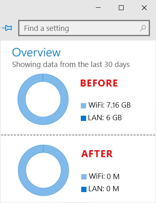Click the red BEFORE label
The width and height of the screenshot is (156, 203).
point(99,83)
